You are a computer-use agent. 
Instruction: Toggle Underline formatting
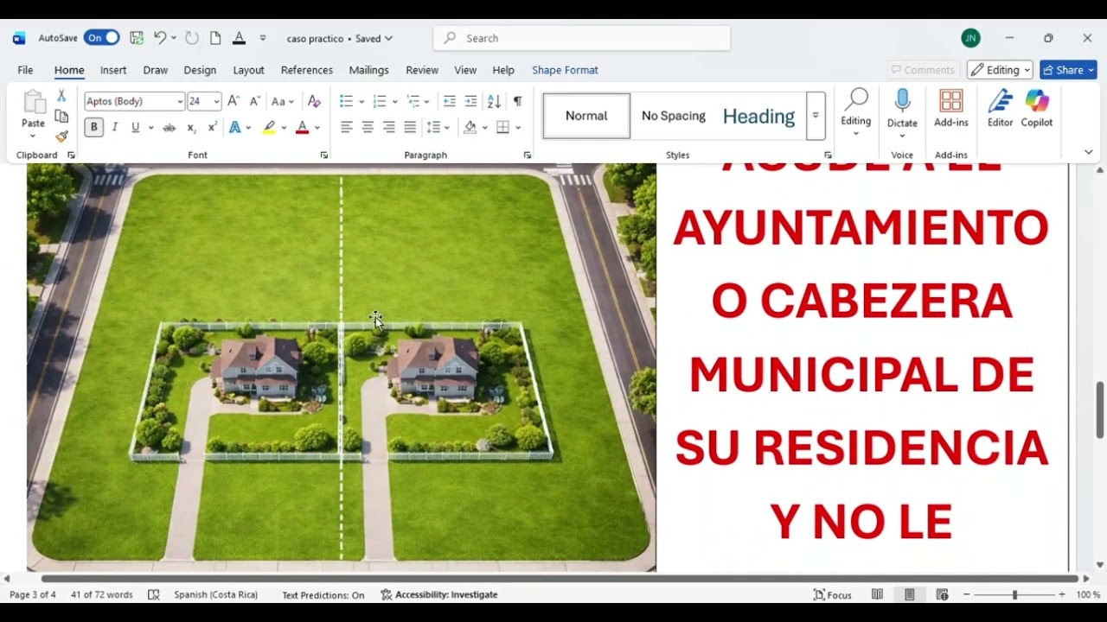[x=135, y=127]
